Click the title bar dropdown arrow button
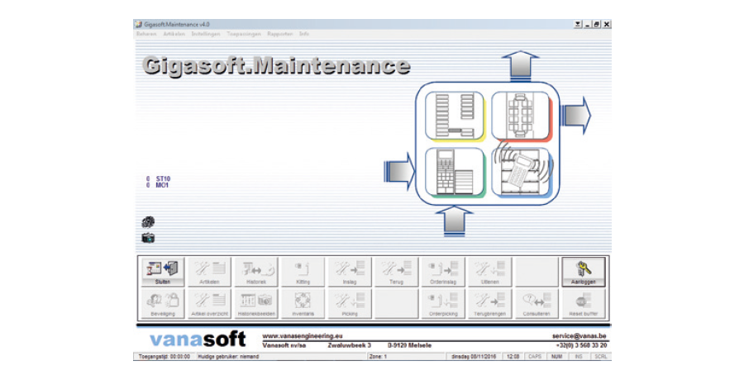This screenshot has width=744, height=380. click(578, 24)
